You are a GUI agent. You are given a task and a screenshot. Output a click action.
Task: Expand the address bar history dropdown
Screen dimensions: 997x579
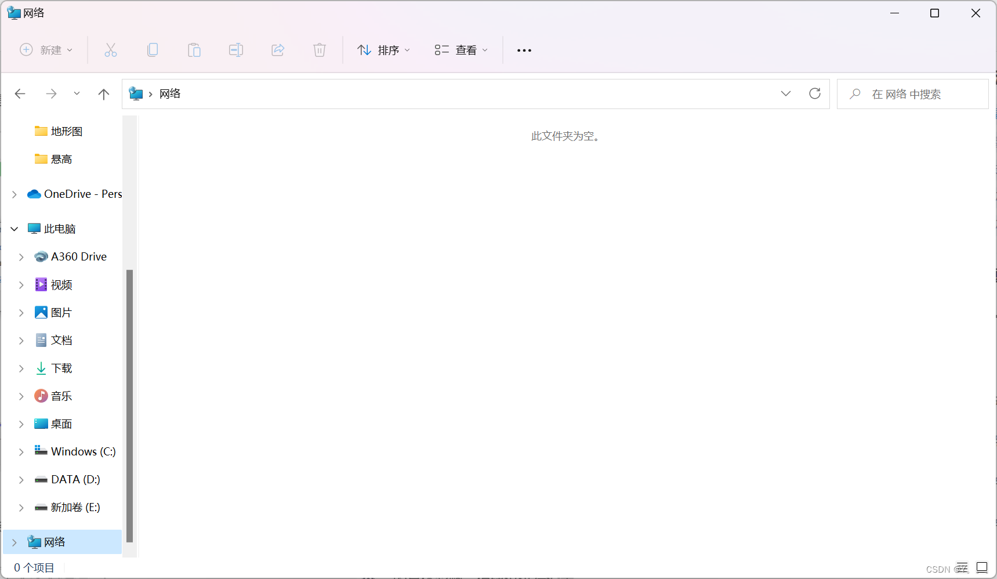(786, 93)
